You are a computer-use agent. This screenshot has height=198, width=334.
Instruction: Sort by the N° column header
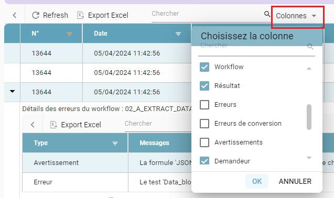coord(35,34)
